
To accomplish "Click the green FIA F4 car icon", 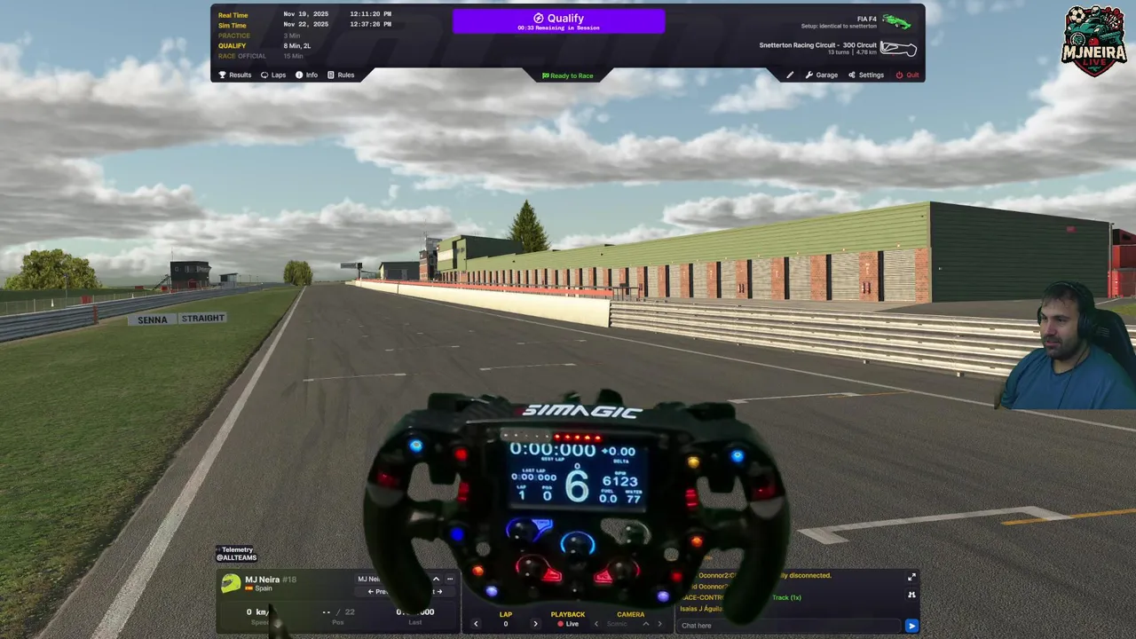I will tap(896, 21).
